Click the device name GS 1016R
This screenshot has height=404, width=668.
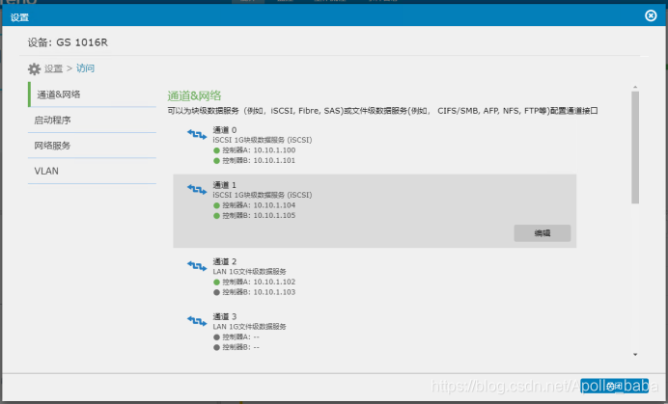coord(82,42)
